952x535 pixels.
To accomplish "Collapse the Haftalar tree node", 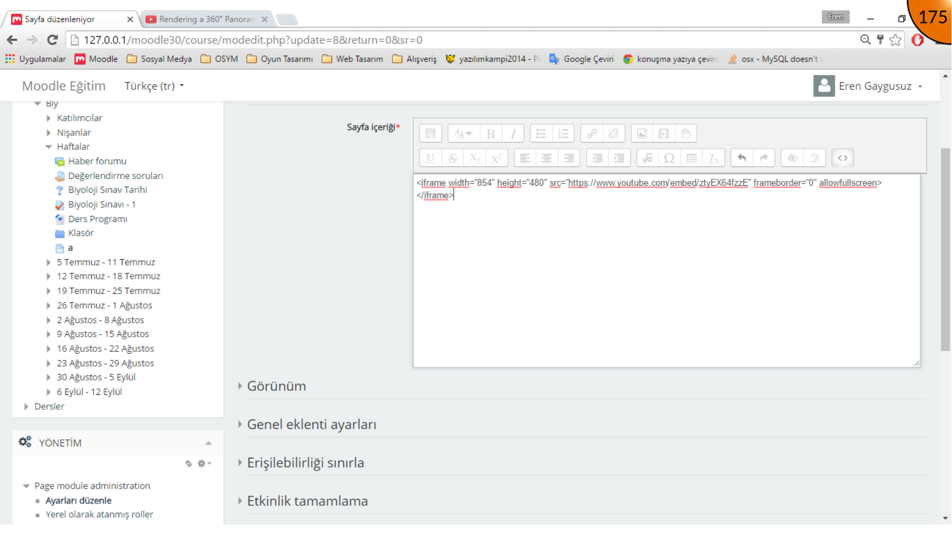I will [x=49, y=147].
